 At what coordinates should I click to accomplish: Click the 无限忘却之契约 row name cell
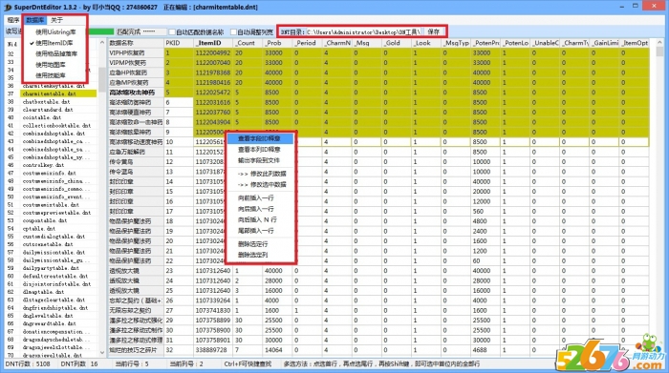tap(136, 310)
